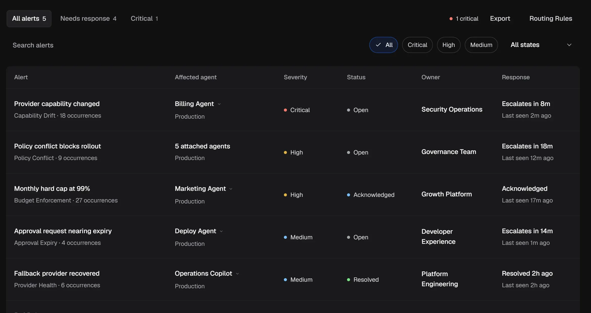
Task: Click the Critical severity in Billing Agent row
Action: tap(297, 110)
